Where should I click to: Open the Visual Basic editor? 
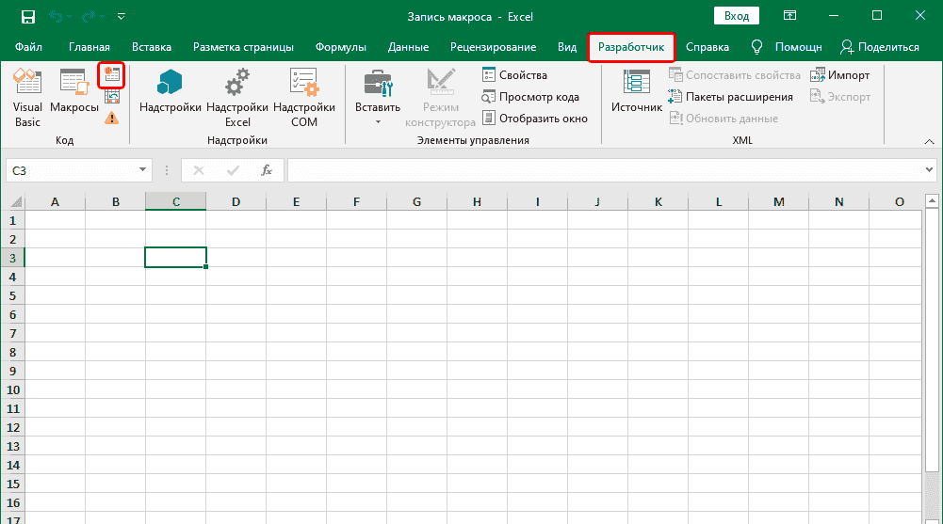click(27, 98)
